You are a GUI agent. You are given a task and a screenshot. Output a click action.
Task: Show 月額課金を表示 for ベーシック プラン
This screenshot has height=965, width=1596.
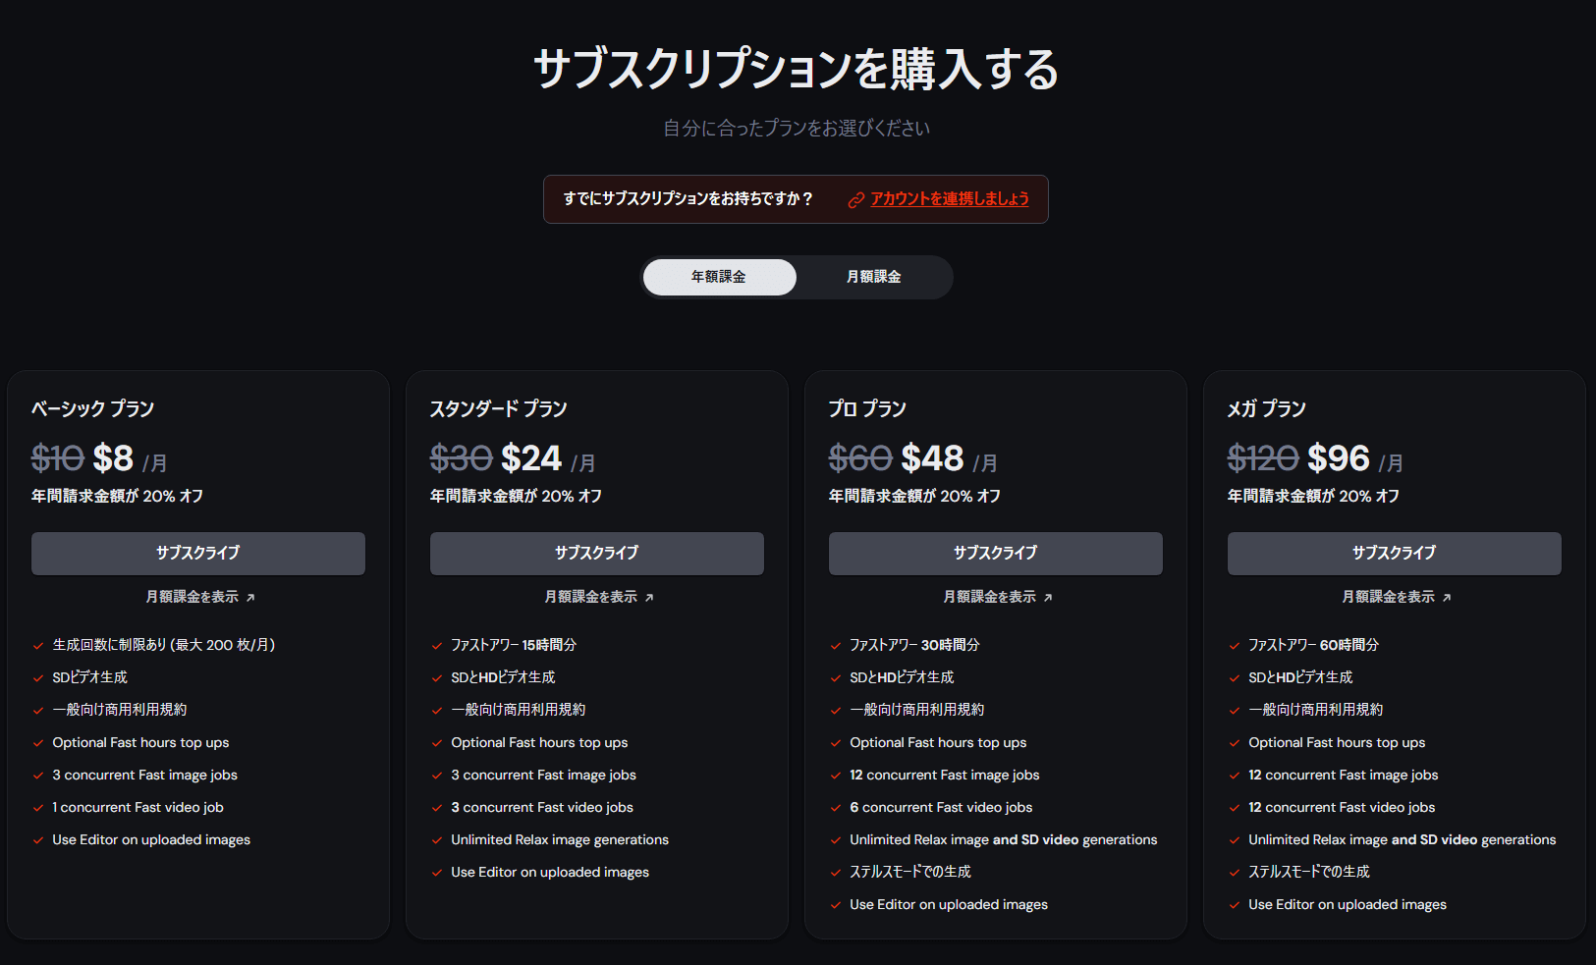[193, 597]
